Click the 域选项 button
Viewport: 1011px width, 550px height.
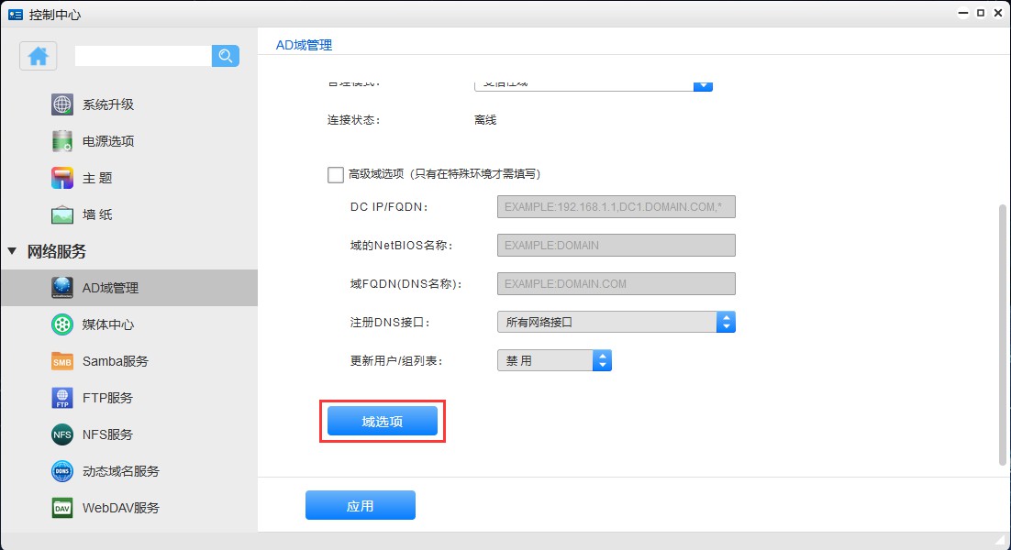point(383,422)
